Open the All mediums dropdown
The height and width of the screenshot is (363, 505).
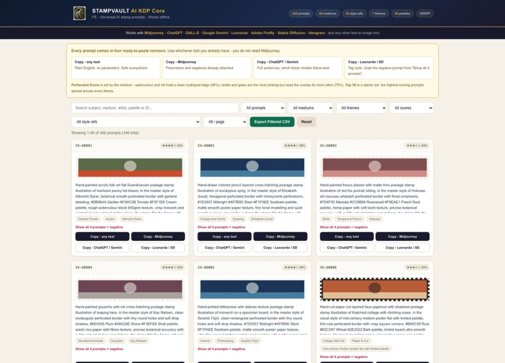[x=311, y=108]
